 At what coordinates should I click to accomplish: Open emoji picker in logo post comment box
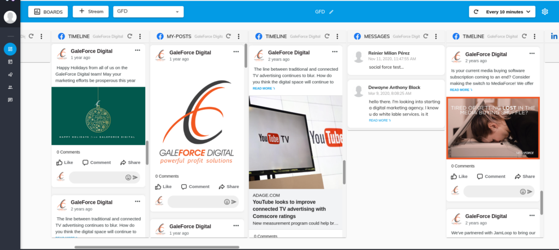click(227, 202)
